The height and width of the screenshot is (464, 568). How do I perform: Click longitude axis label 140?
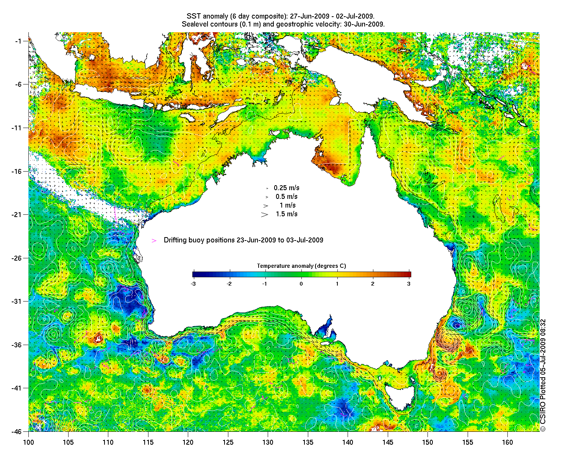coord(348,442)
